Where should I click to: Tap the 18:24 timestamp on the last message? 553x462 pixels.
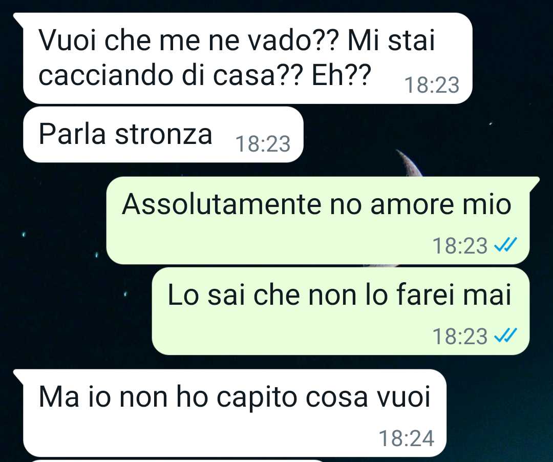point(406,438)
